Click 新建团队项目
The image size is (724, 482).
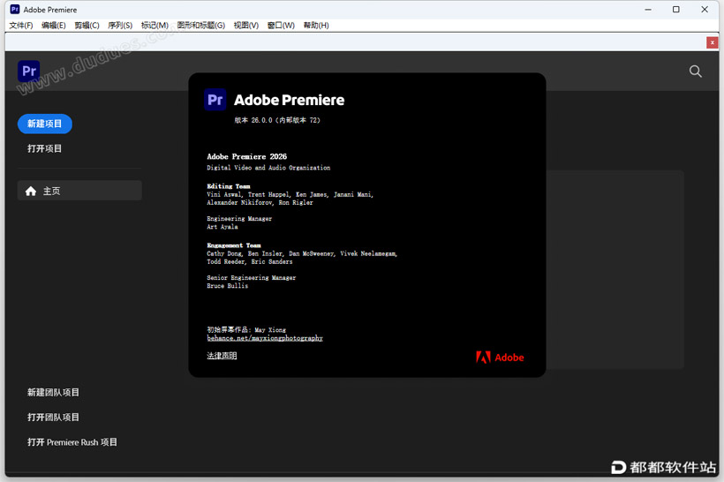53,393
